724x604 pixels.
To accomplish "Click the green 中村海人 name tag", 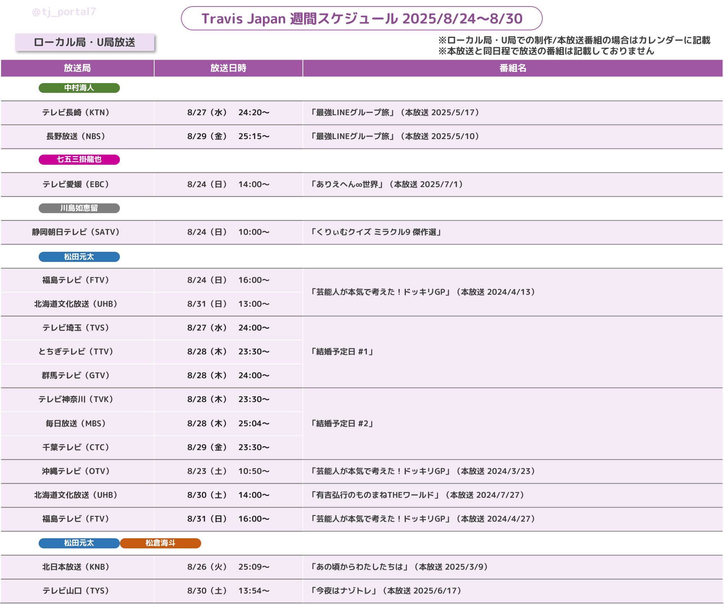I will click(79, 88).
